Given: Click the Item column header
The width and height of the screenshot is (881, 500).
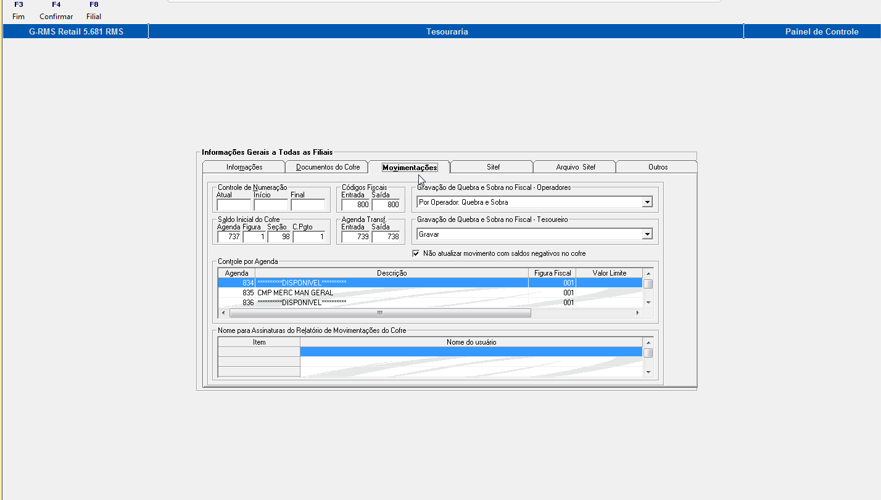Looking at the screenshot, I should pos(259,342).
